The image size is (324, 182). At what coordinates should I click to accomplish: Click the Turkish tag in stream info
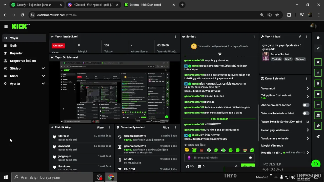point(276,59)
